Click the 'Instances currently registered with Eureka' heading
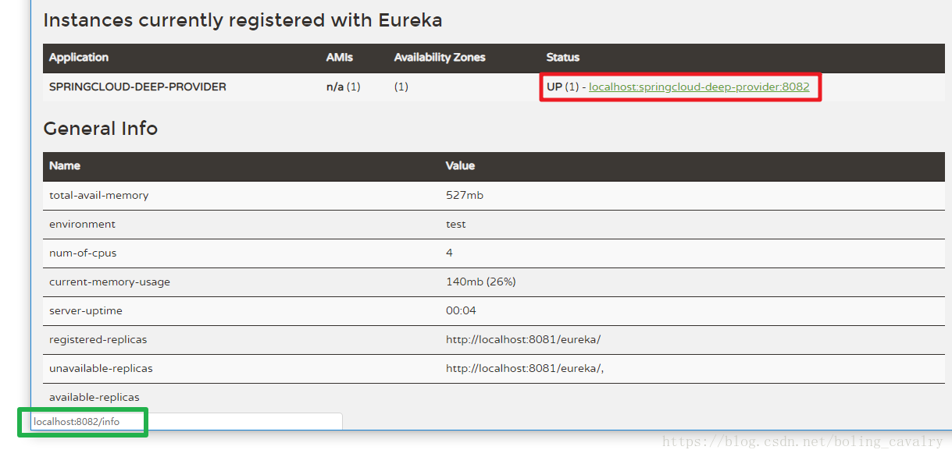 tap(243, 20)
